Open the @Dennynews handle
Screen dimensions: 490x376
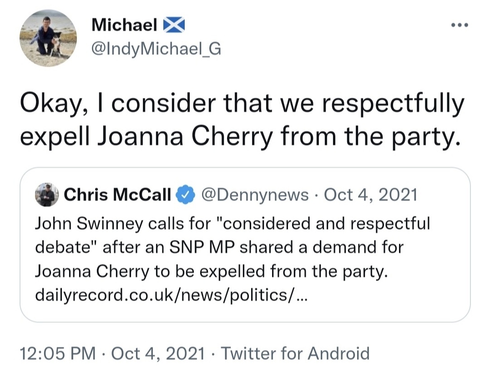(x=254, y=195)
